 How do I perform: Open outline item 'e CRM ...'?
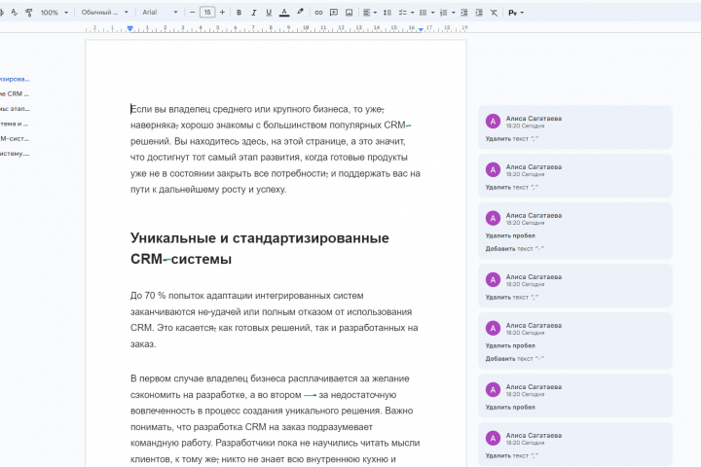pyautogui.click(x=15, y=93)
